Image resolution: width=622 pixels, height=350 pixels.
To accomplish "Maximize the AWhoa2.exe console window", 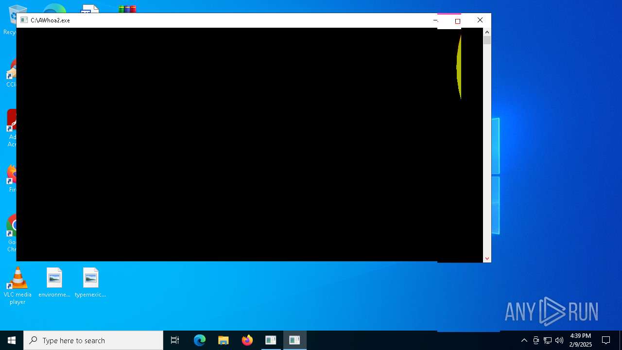I will point(457,21).
